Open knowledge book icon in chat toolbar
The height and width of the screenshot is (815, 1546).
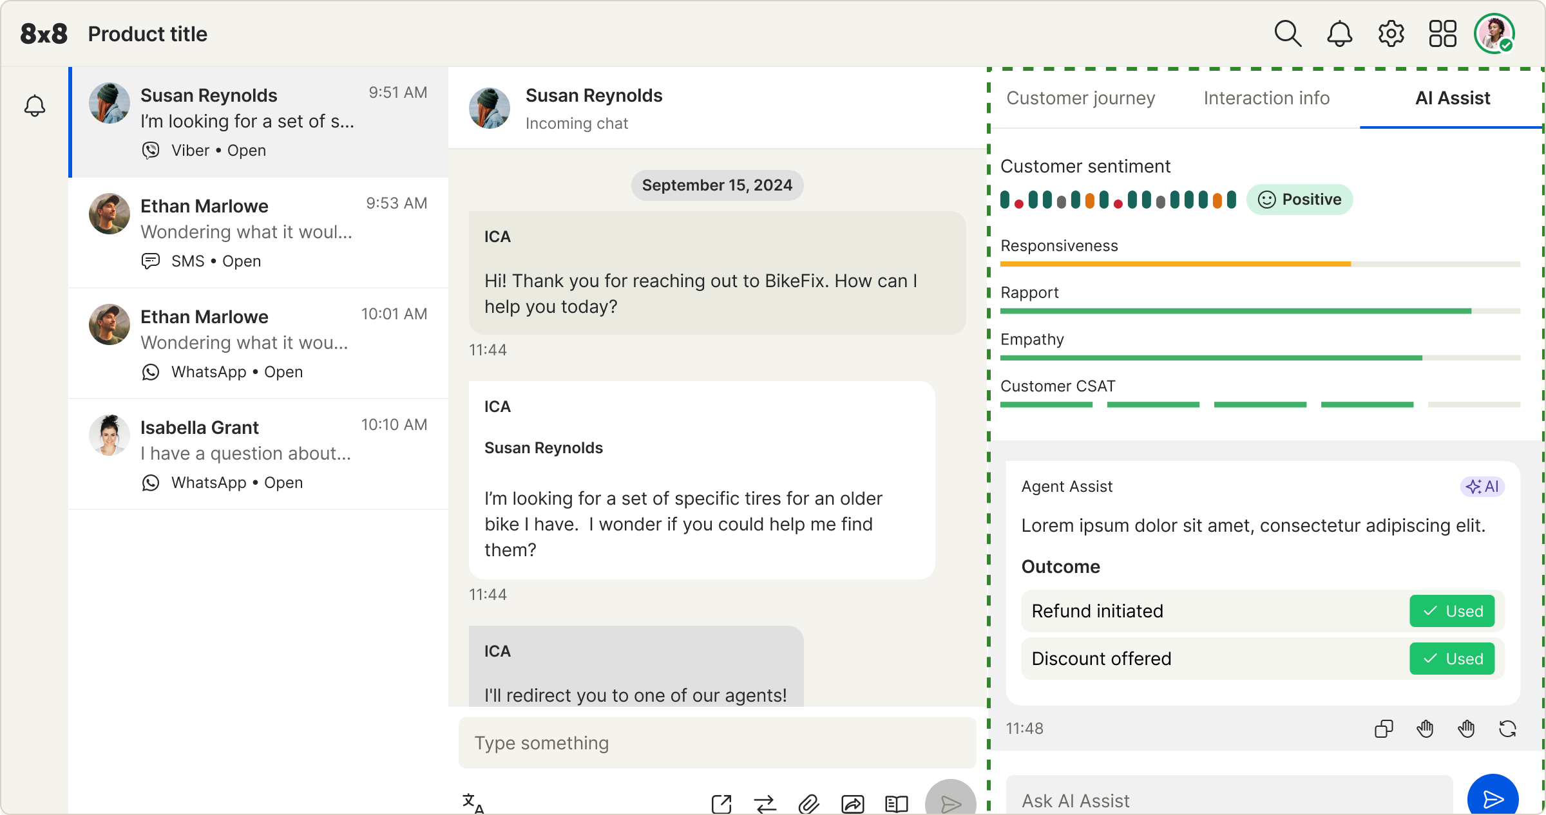click(896, 803)
